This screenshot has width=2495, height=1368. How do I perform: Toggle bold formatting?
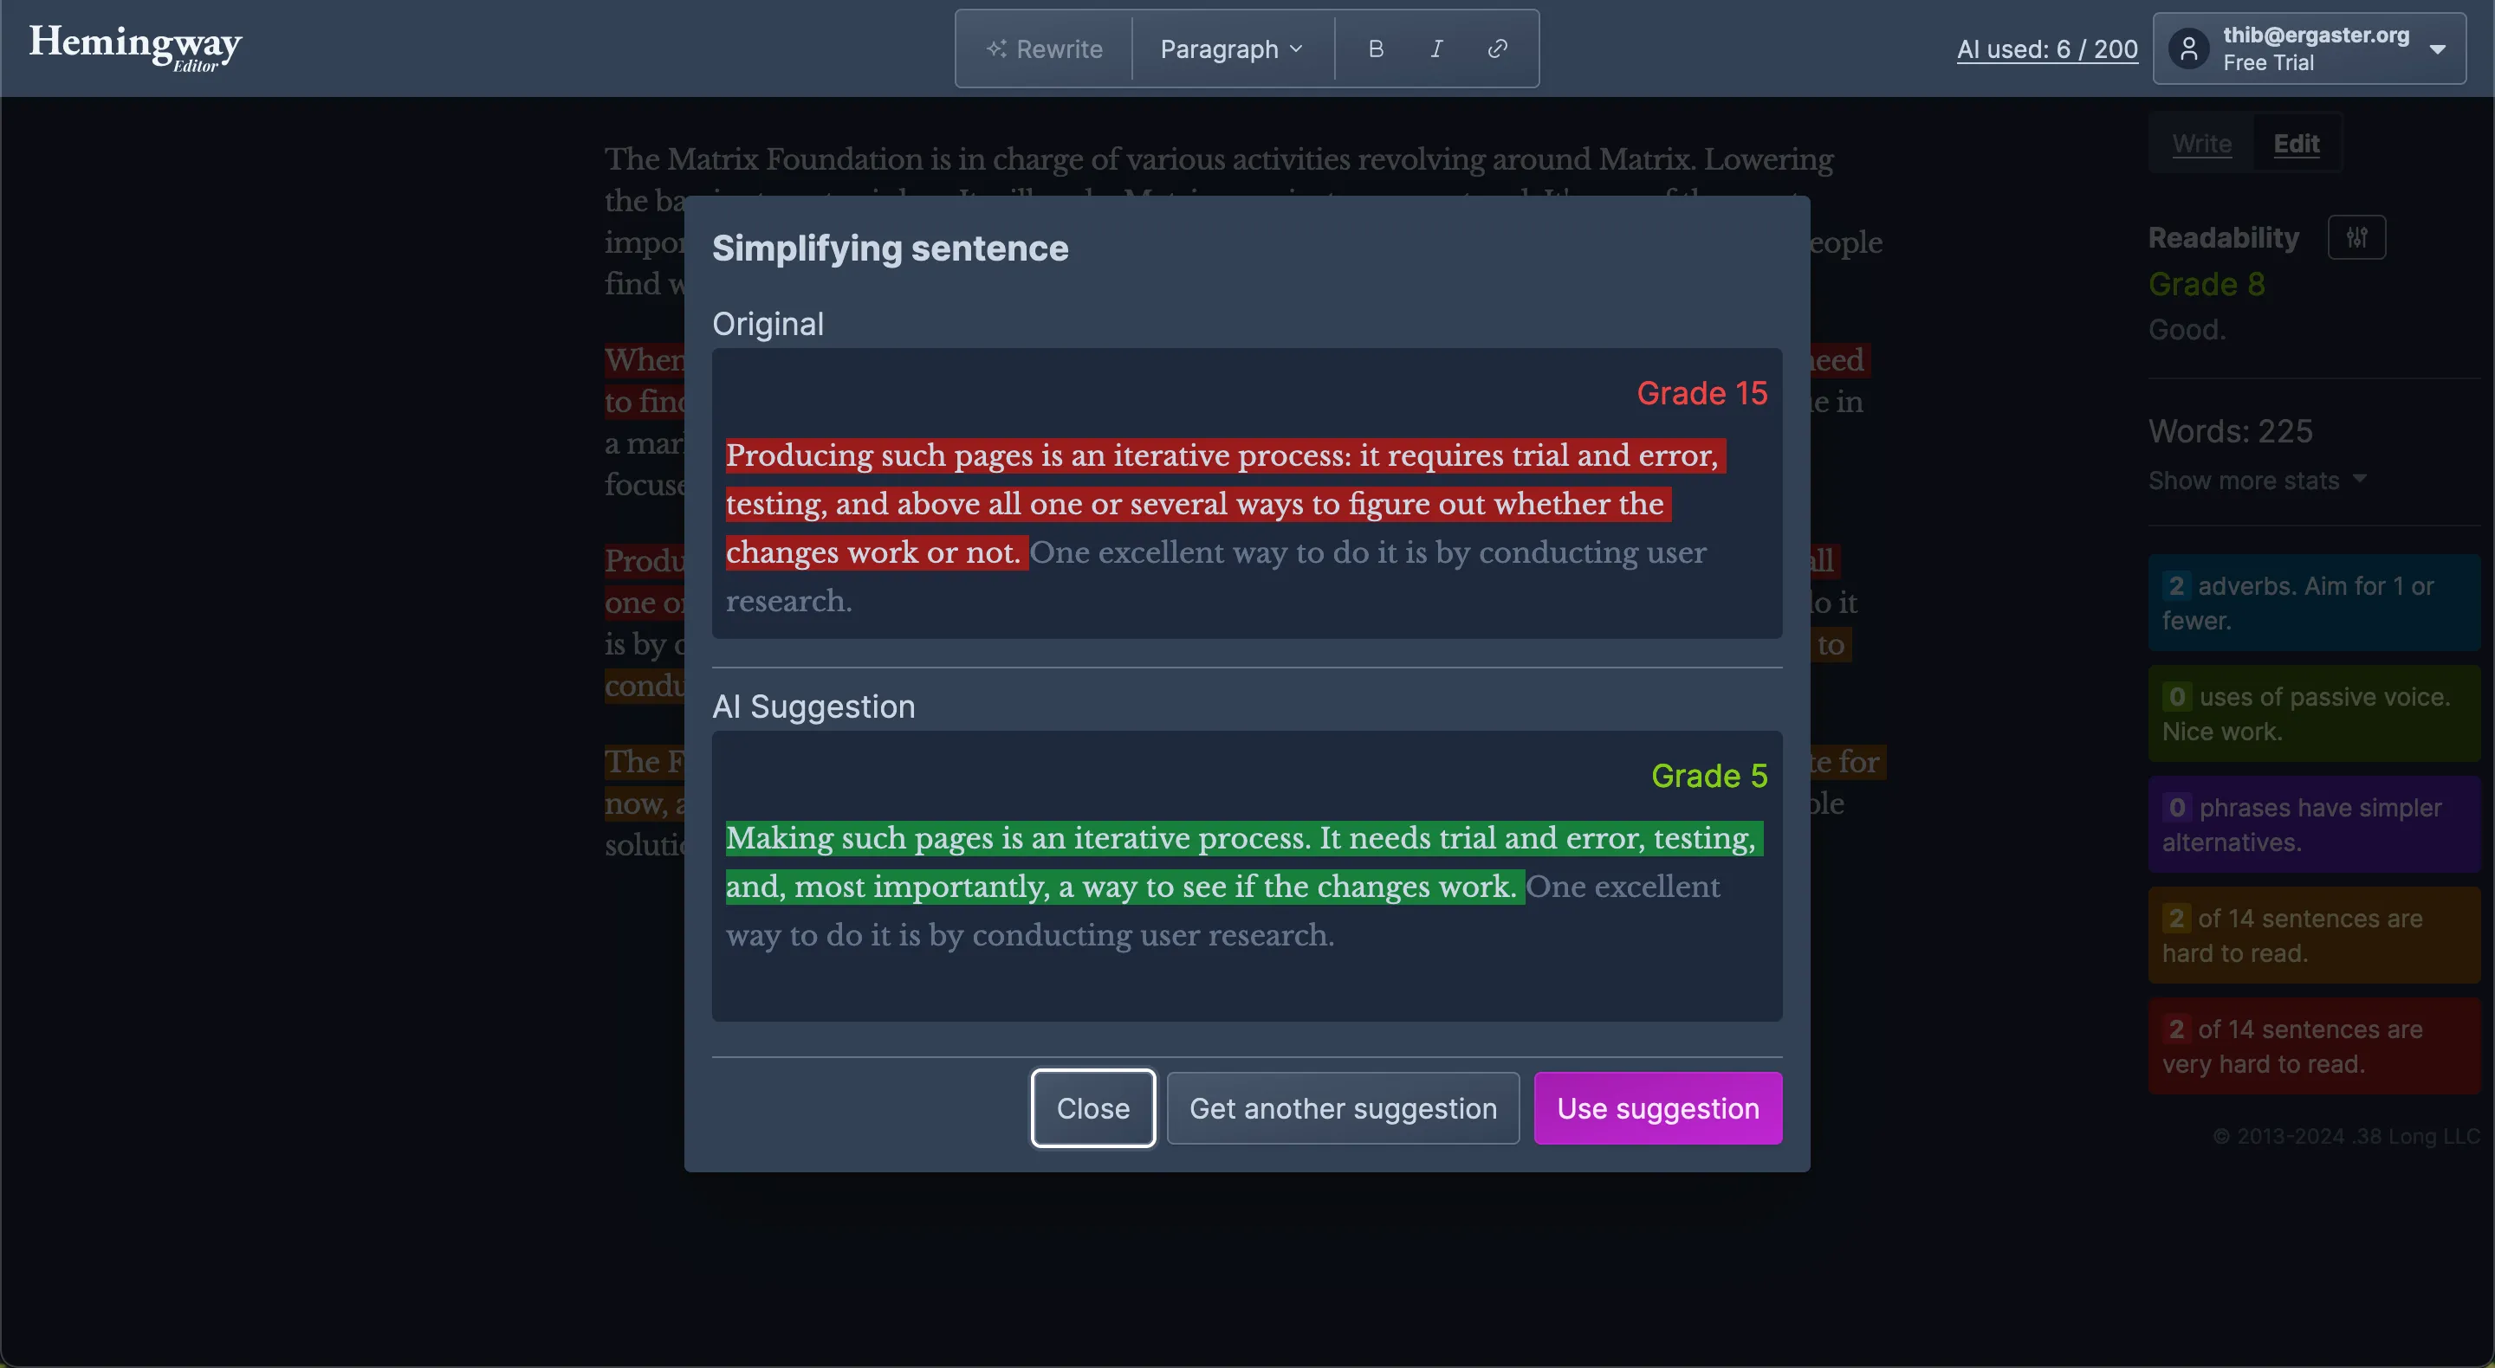[x=1376, y=48]
